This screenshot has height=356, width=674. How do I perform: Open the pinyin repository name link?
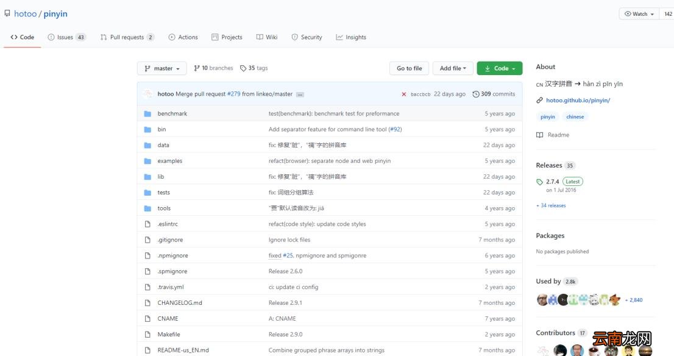(x=55, y=14)
